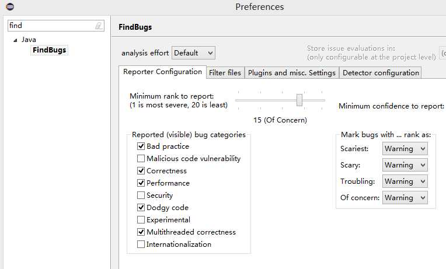The width and height of the screenshot is (446, 269).
Task: Click the minimum rank slider thumb
Action: click(299, 100)
